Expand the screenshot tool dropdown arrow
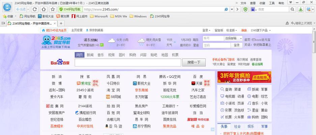Viewport: 316px width, 135px height. click(313, 9)
